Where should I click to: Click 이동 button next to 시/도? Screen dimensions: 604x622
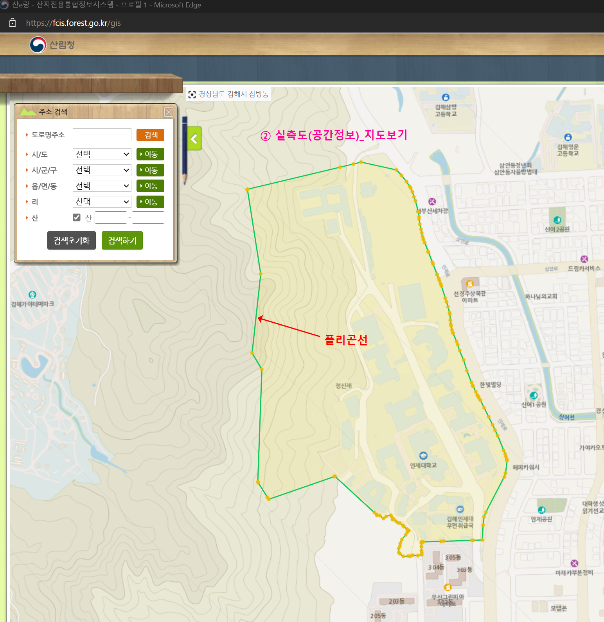pyautogui.click(x=150, y=154)
